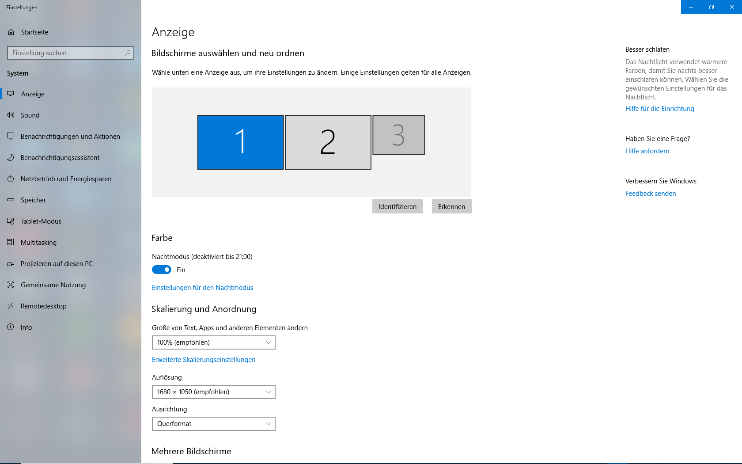The height and width of the screenshot is (464, 742).
Task: Open the text size scaling dropdown
Action: point(213,342)
